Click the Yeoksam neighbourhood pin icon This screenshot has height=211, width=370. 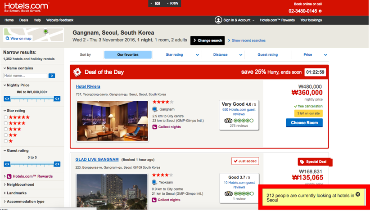[154, 183]
